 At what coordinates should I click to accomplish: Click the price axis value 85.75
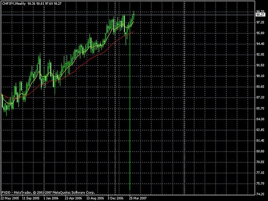(260, 108)
